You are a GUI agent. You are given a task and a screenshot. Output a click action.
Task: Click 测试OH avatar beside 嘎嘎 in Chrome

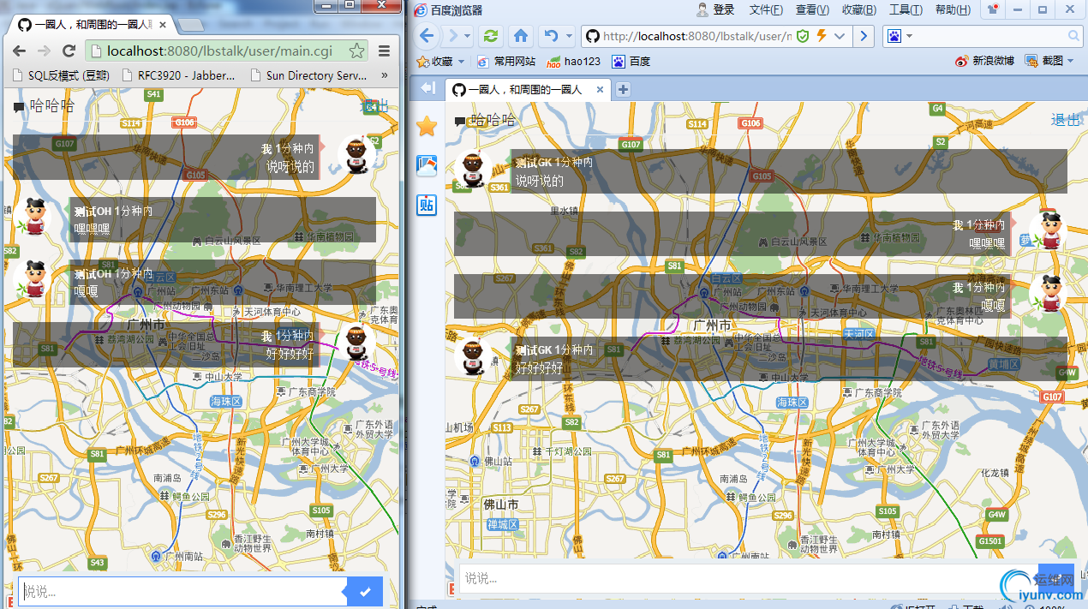pyautogui.click(x=33, y=280)
